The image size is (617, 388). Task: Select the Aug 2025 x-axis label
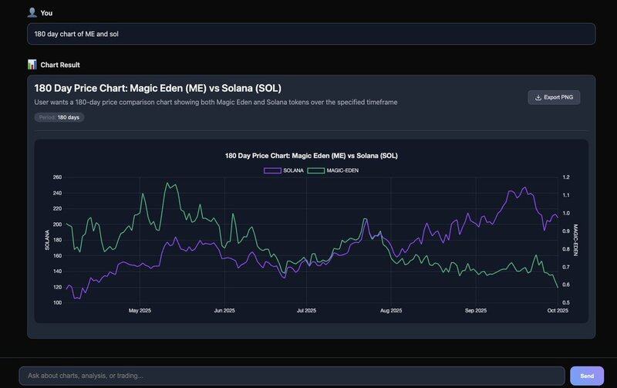click(391, 311)
